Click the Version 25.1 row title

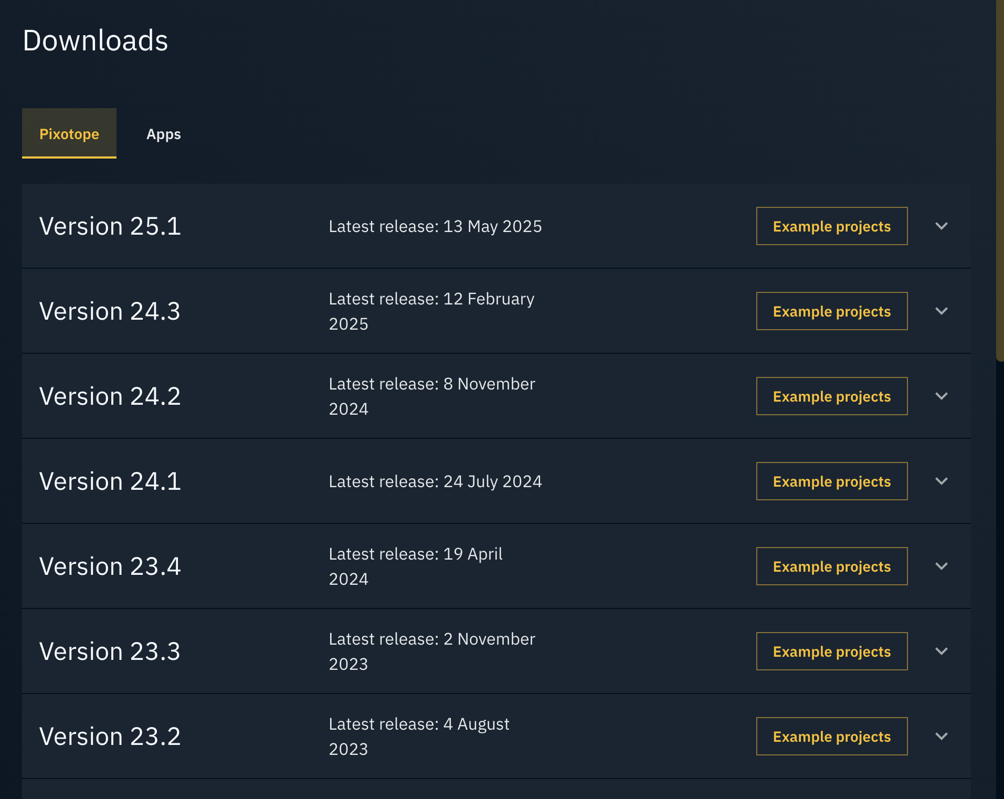(110, 226)
